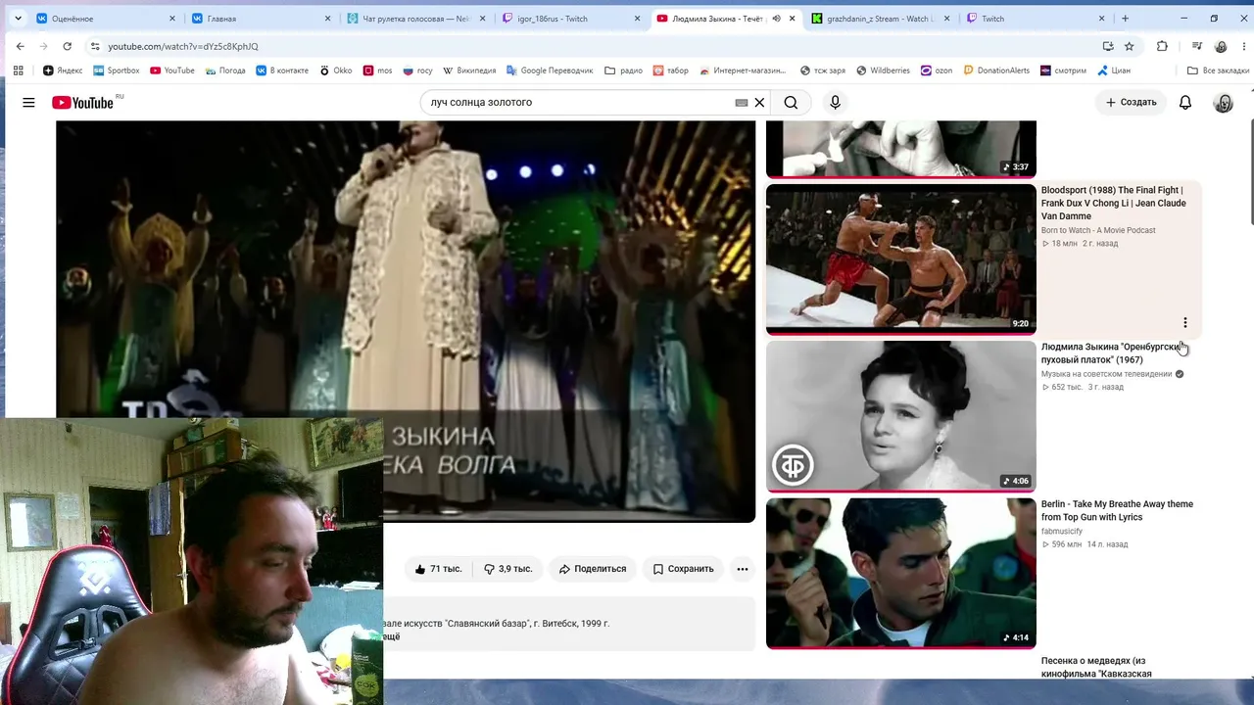Mute the Людмила Зыкина tab audio

coord(776,19)
